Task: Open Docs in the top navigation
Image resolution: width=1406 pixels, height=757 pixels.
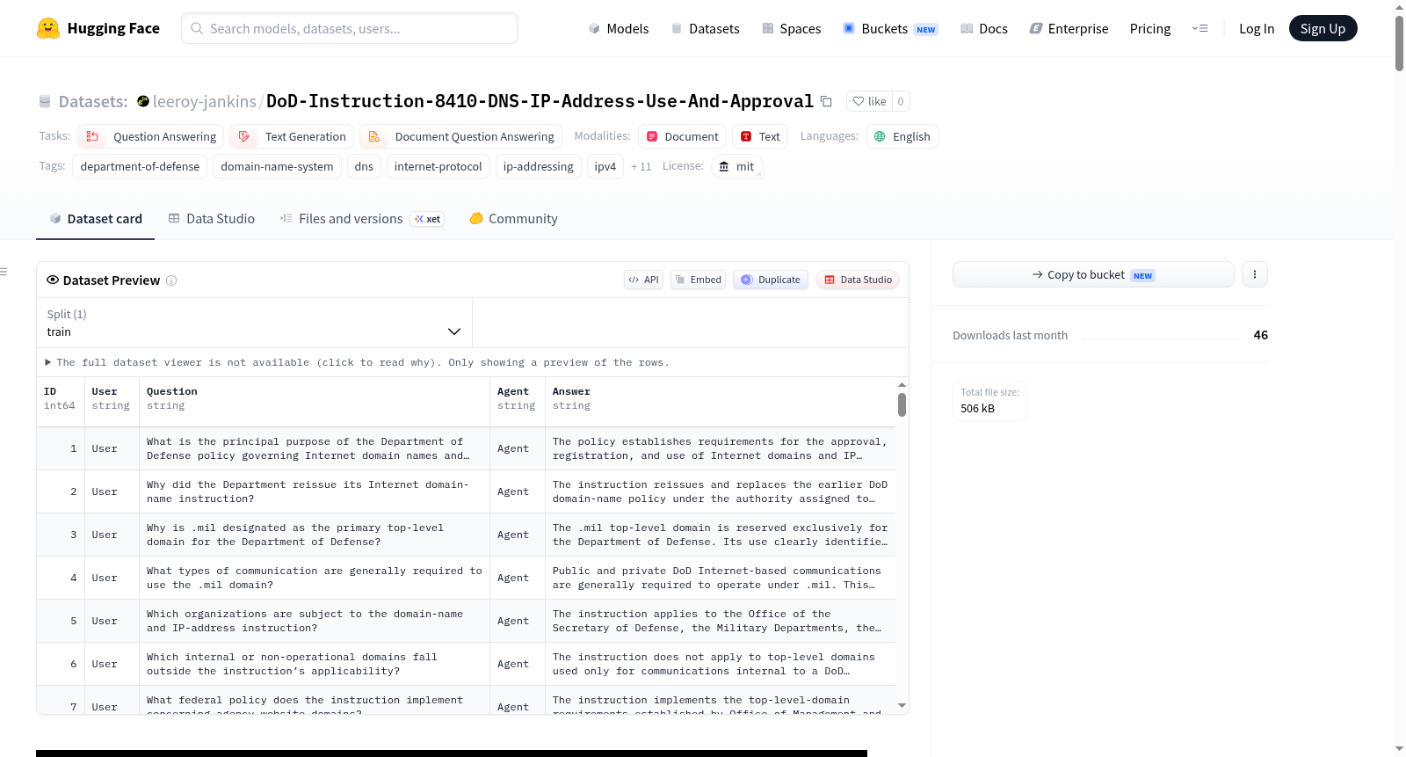Action: pos(984,28)
